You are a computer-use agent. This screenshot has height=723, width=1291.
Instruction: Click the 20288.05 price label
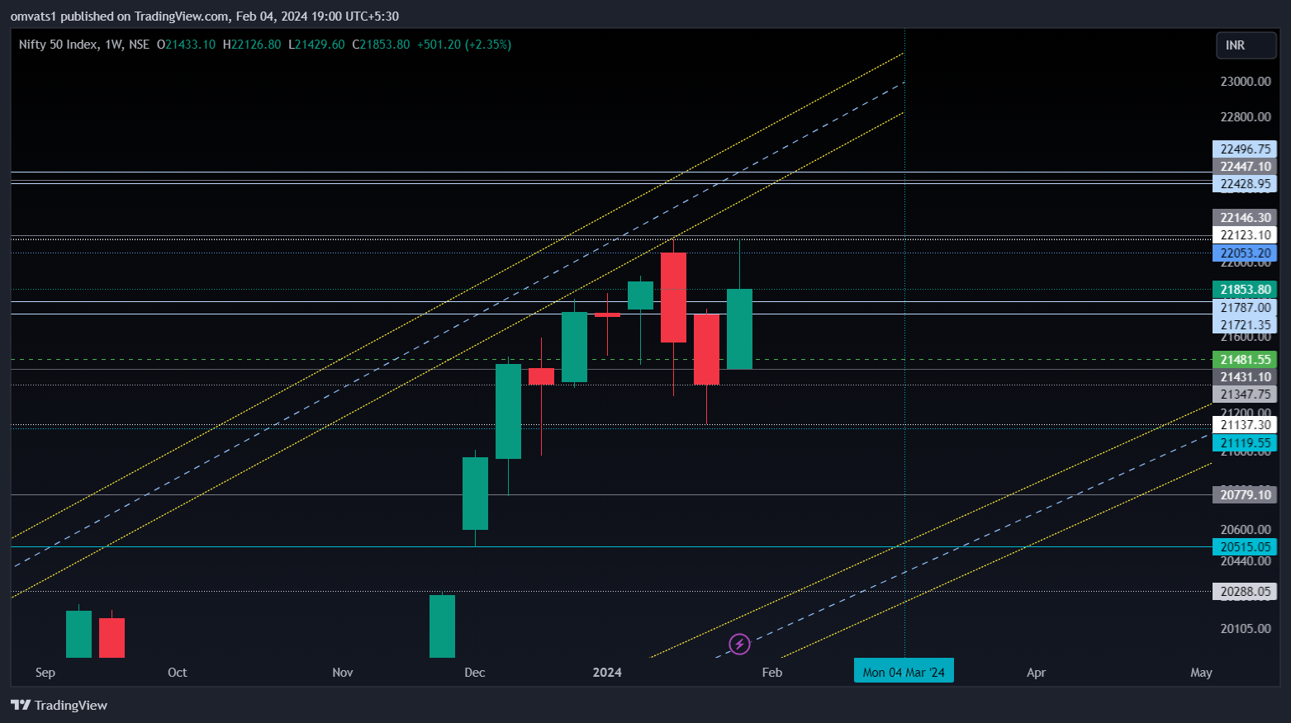pyautogui.click(x=1245, y=592)
